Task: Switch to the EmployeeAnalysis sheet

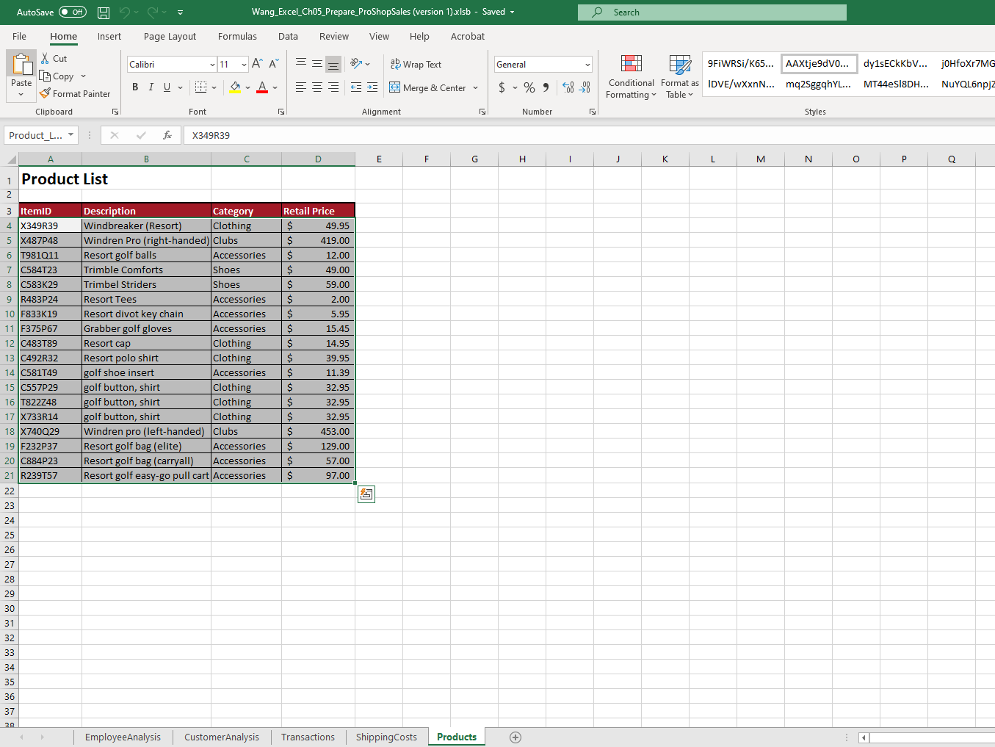Action: 123,737
